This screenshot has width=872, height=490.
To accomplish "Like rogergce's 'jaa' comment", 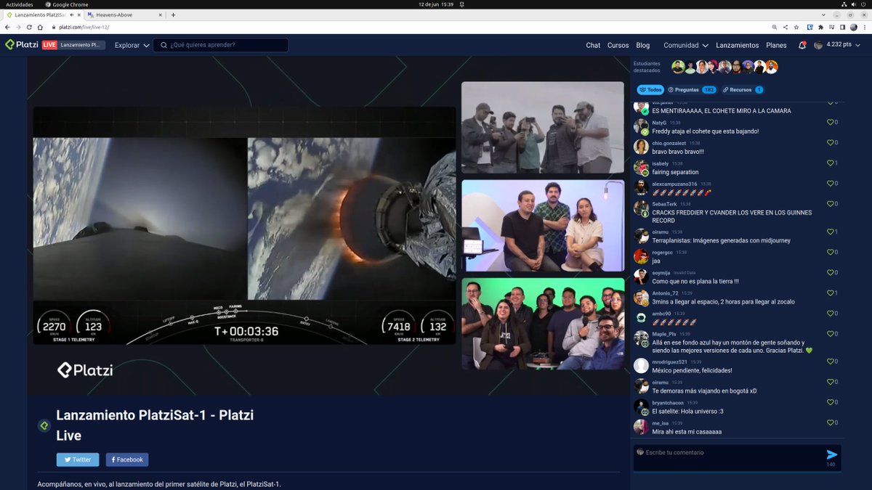I will [830, 252].
